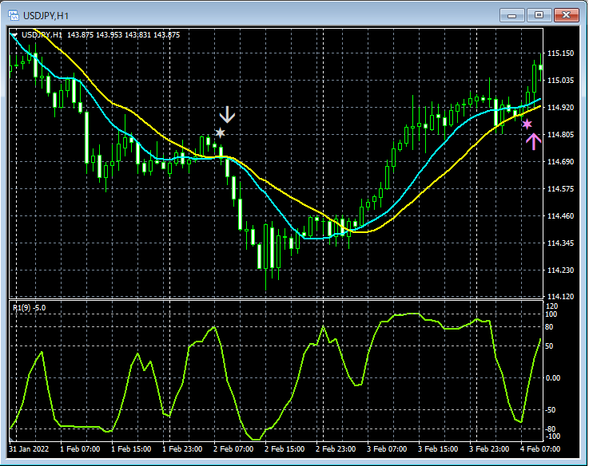This screenshot has height=466, width=589.
Task: Click the 1 Feb 23:00 time label
Action: [x=182, y=449]
